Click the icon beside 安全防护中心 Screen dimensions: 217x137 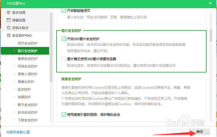tap(9, 35)
